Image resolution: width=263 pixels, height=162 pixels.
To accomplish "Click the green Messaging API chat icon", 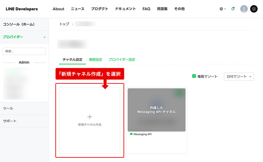I will [x=131, y=134].
